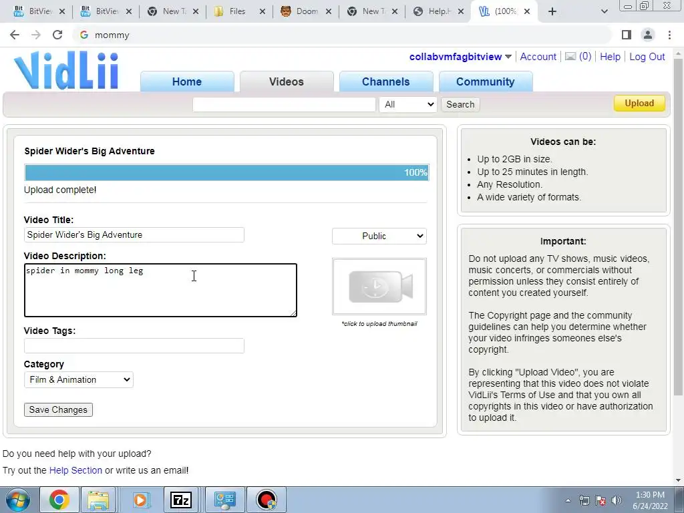Open the All search filter dropdown
Viewport: 684px width, 513px height.
pos(408,104)
